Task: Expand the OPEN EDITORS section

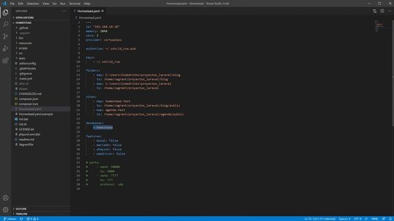Action: point(25,18)
